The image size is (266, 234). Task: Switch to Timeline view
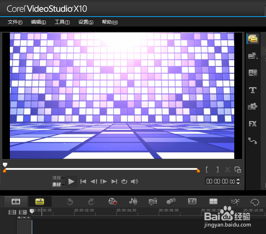pos(40,202)
